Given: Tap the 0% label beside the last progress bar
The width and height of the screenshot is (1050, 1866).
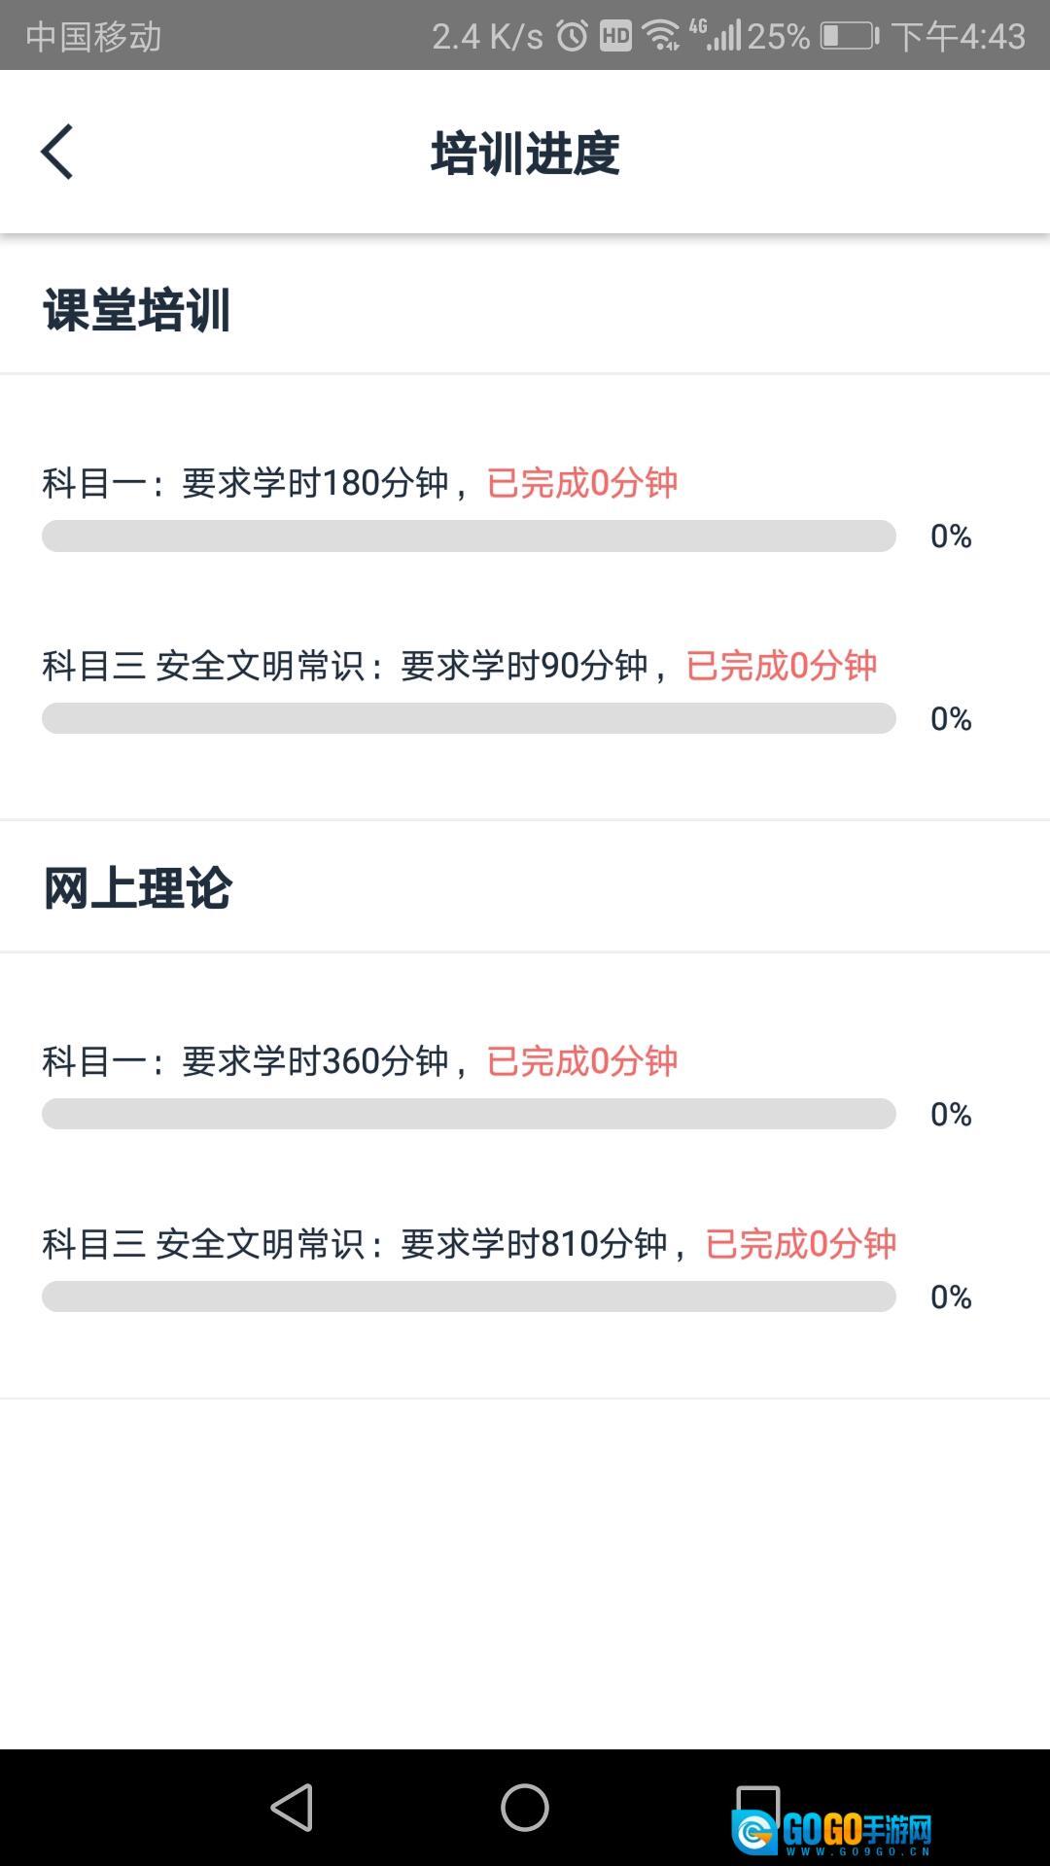Looking at the screenshot, I should click(953, 1295).
